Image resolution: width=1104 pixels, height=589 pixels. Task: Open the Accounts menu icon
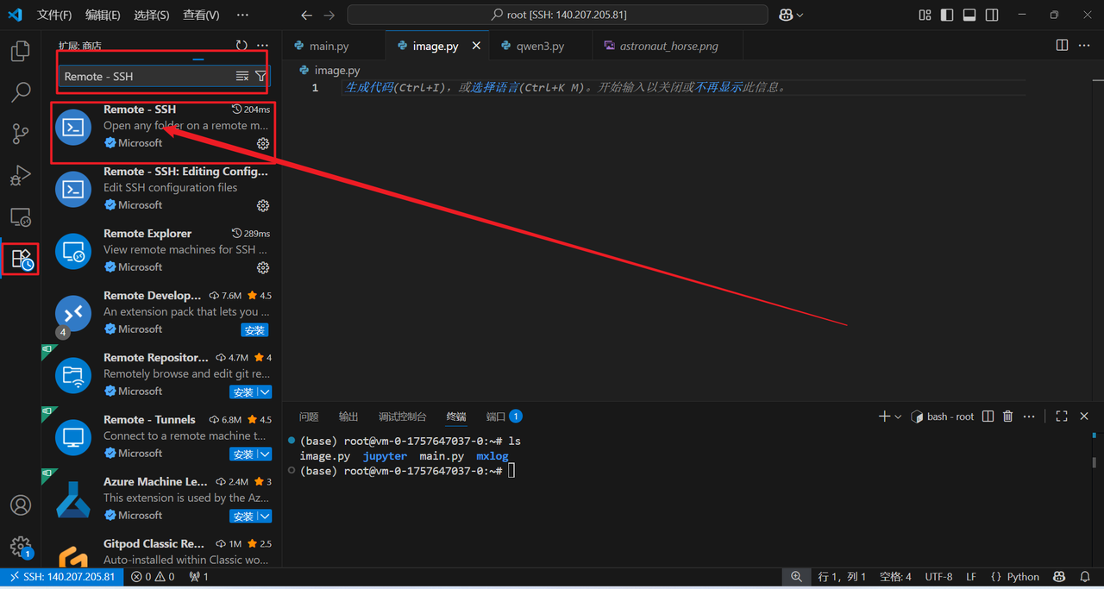pos(21,505)
